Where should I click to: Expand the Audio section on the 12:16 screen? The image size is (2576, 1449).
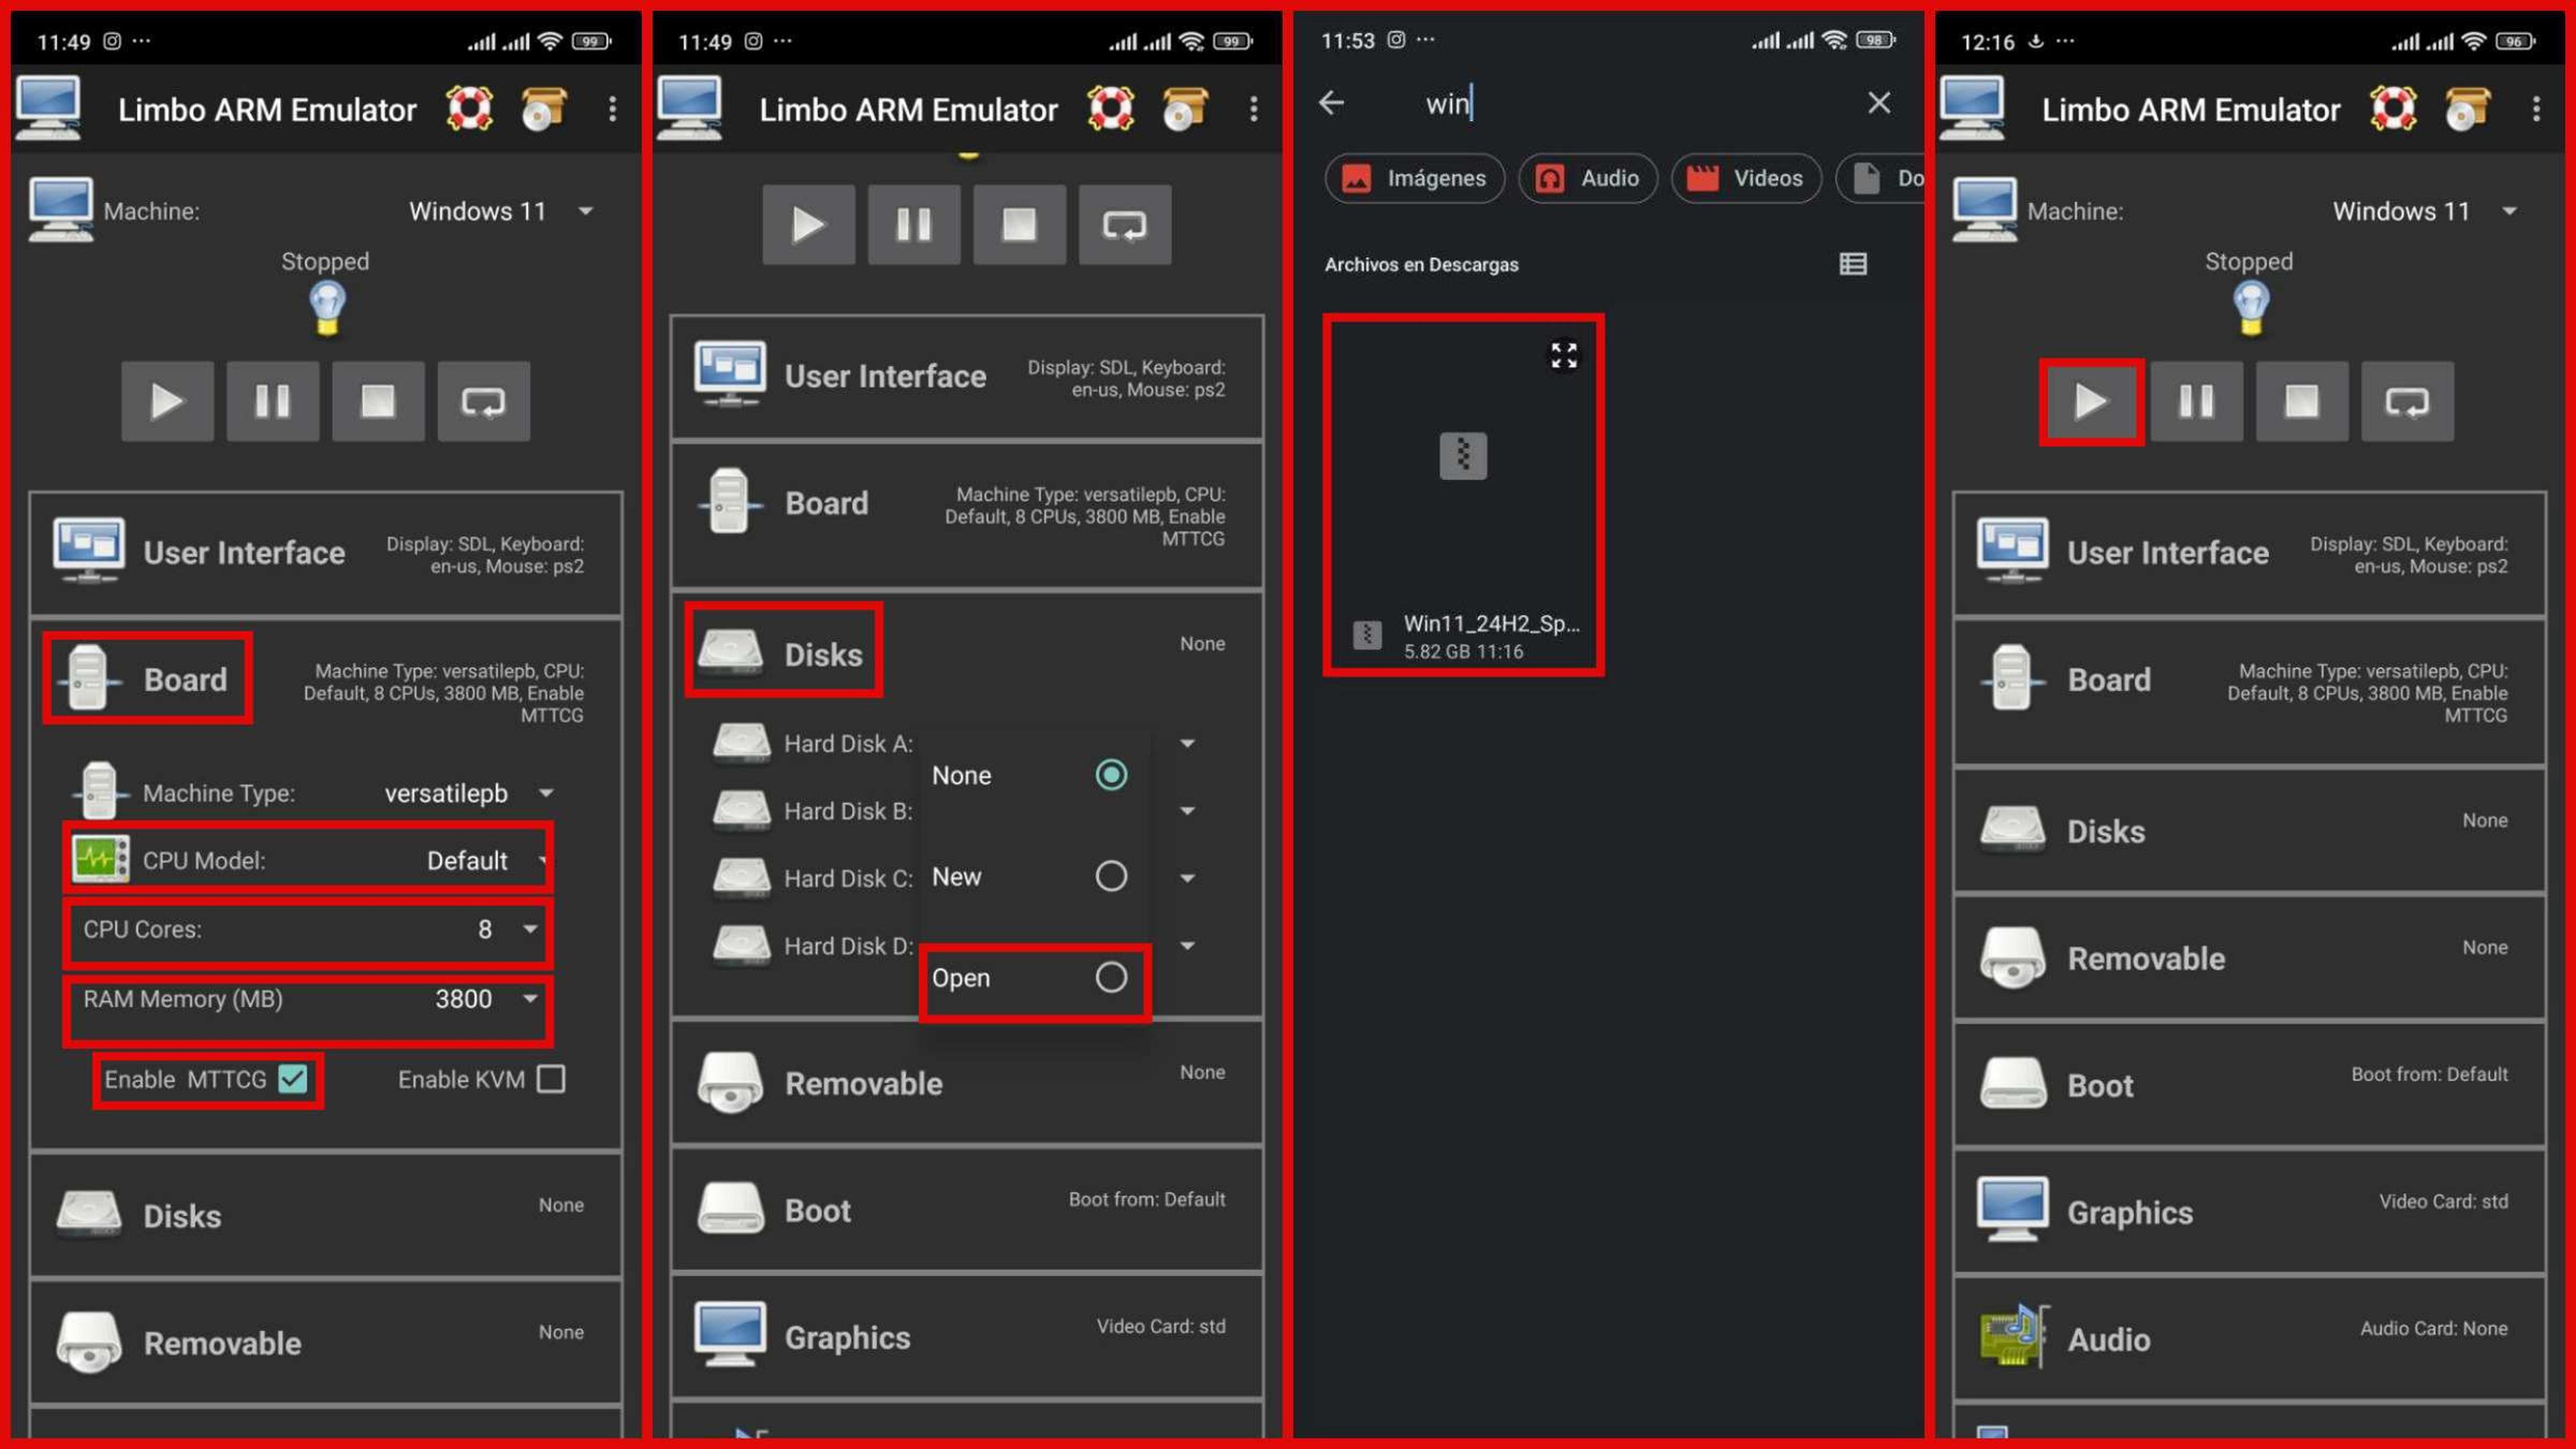tap(2249, 1338)
